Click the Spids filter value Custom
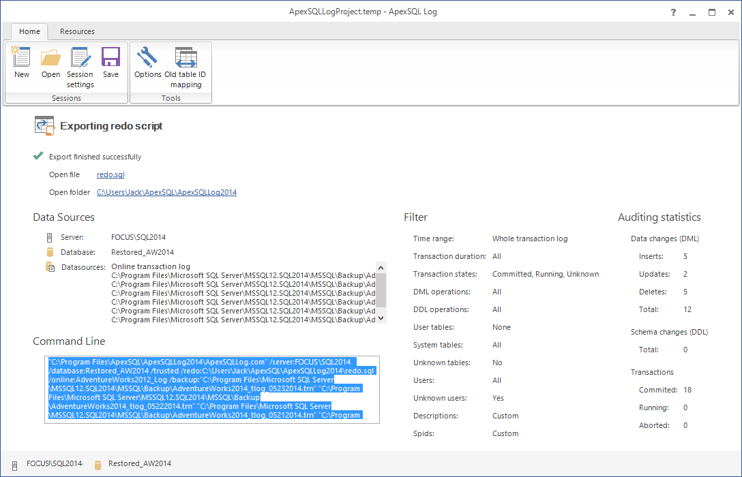The width and height of the screenshot is (742, 477). pos(505,433)
